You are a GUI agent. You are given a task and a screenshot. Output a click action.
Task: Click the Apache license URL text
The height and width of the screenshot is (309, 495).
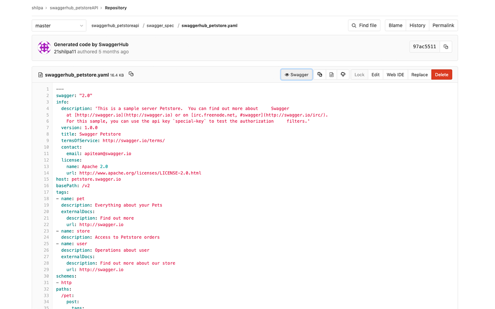point(140,173)
